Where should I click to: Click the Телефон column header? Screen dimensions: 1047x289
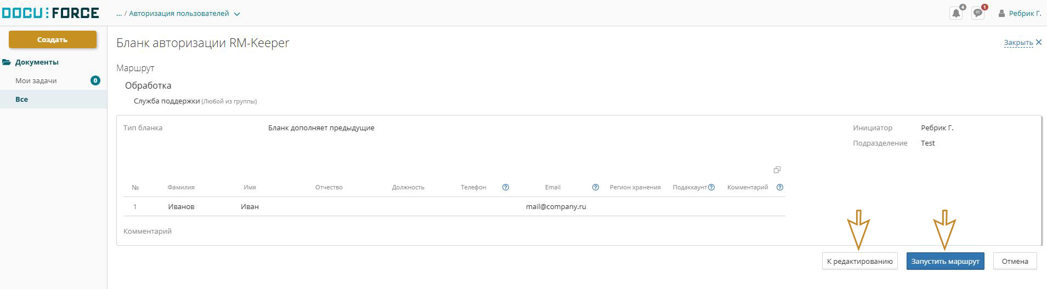pos(473,187)
